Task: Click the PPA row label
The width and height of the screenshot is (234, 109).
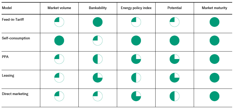Action: point(5,57)
